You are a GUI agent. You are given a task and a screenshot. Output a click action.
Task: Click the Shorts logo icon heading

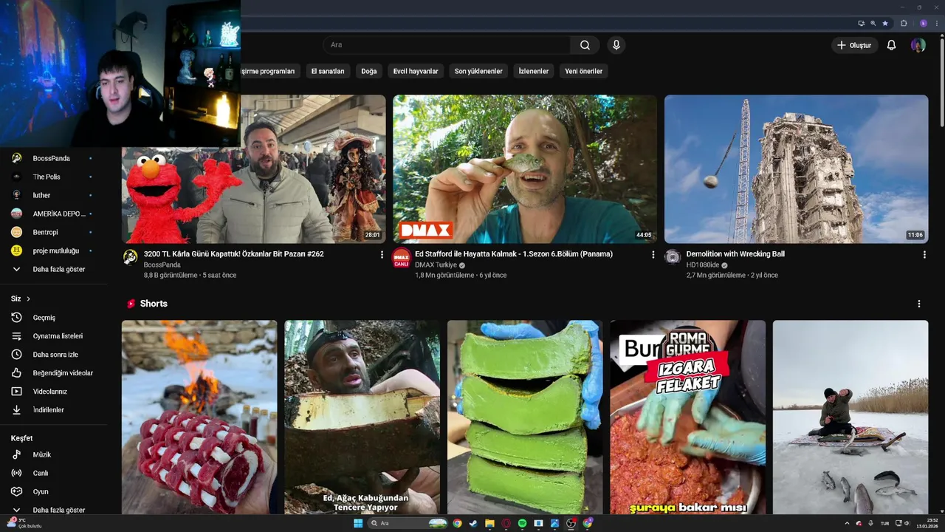pyautogui.click(x=131, y=304)
